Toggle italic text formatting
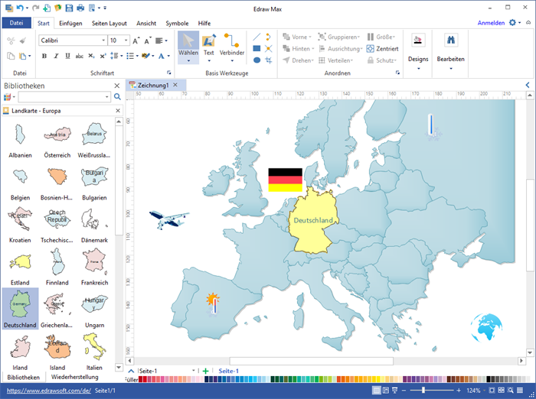Image resolution: width=536 pixels, height=399 pixels. 56,56
